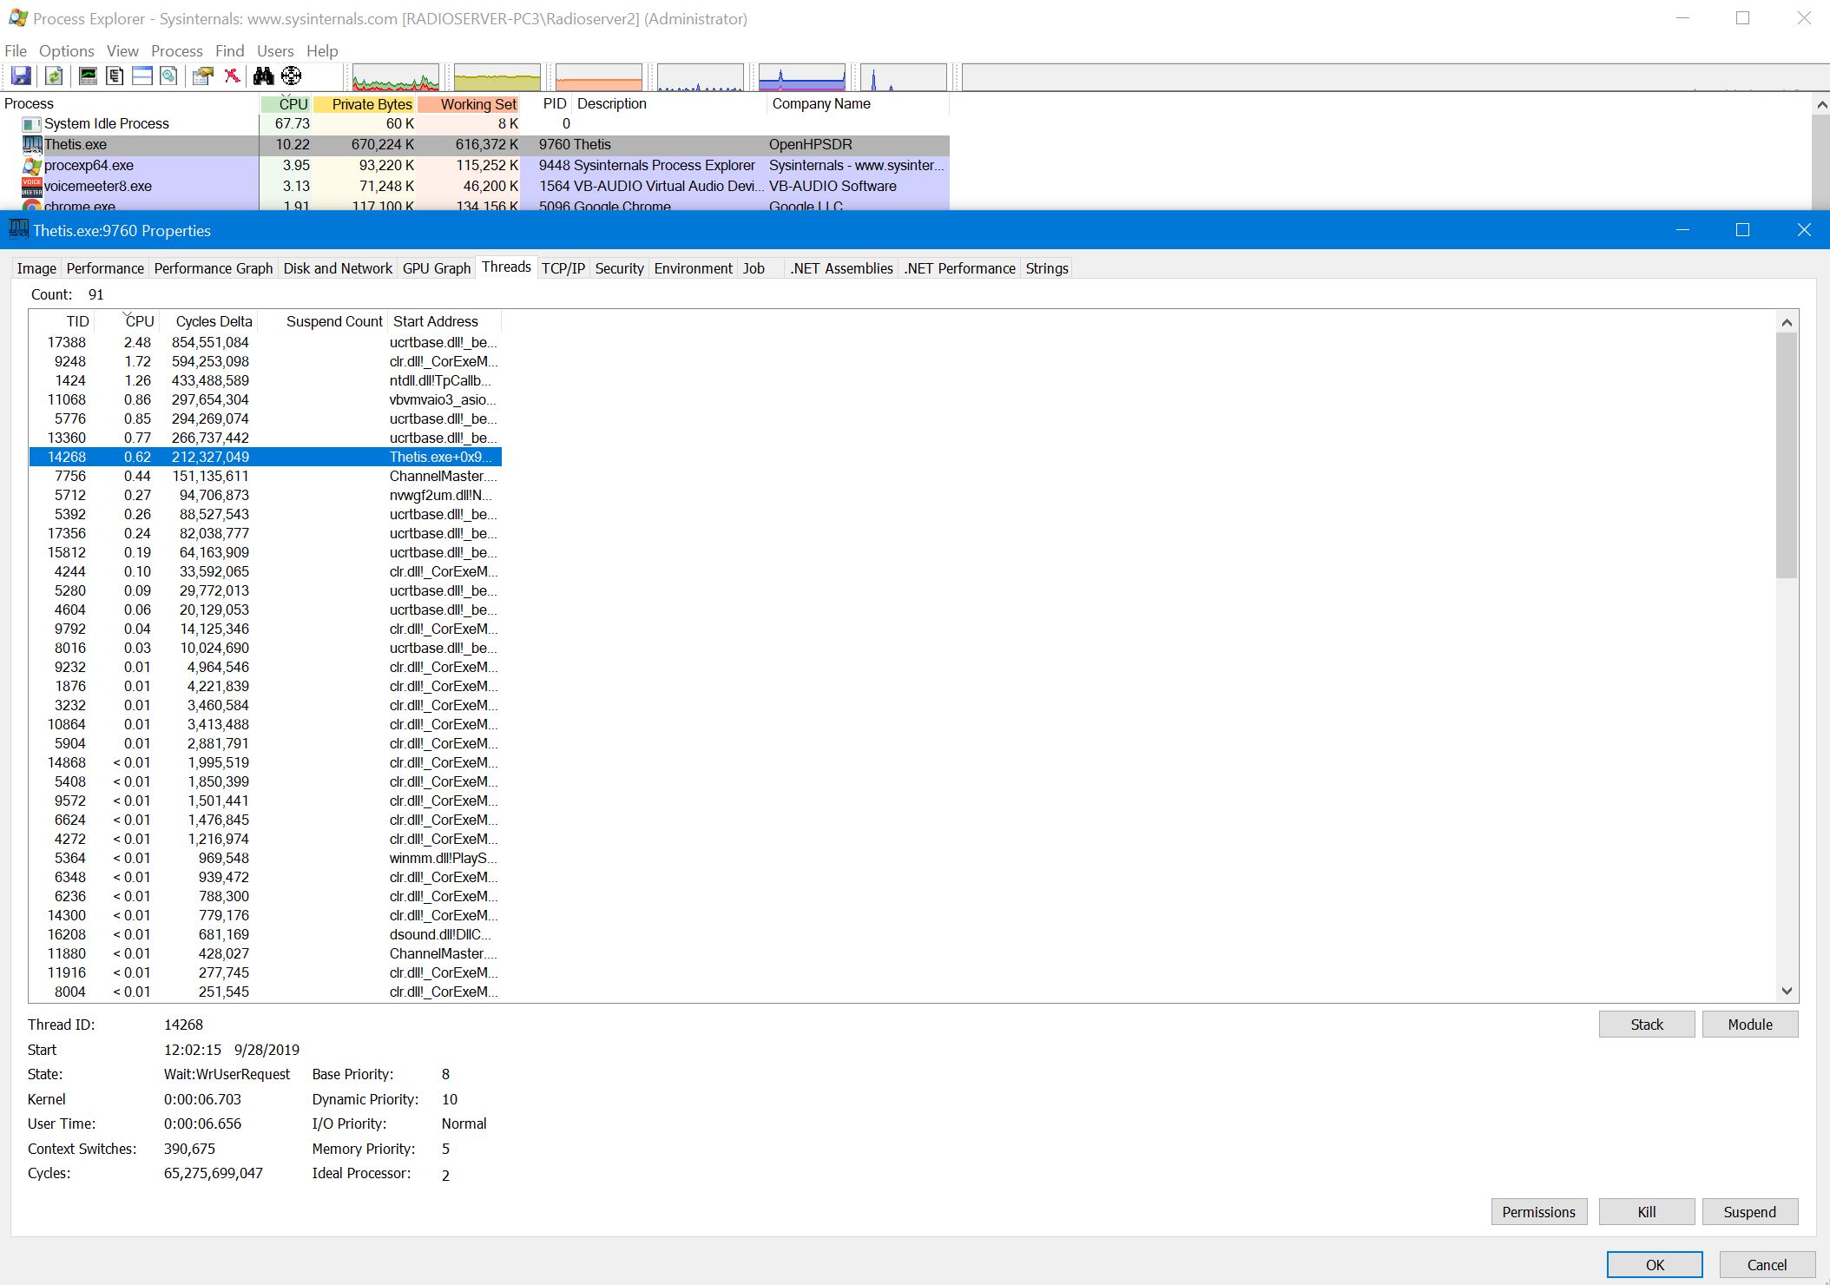Click the Suspend thread button
The width and height of the screenshot is (1830, 1285).
coord(1750,1212)
